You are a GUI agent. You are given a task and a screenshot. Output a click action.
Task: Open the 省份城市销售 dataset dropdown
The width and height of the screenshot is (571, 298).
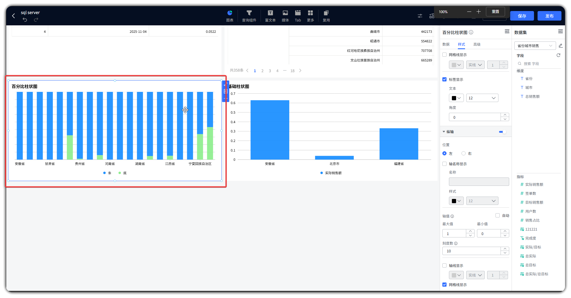pos(535,46)
